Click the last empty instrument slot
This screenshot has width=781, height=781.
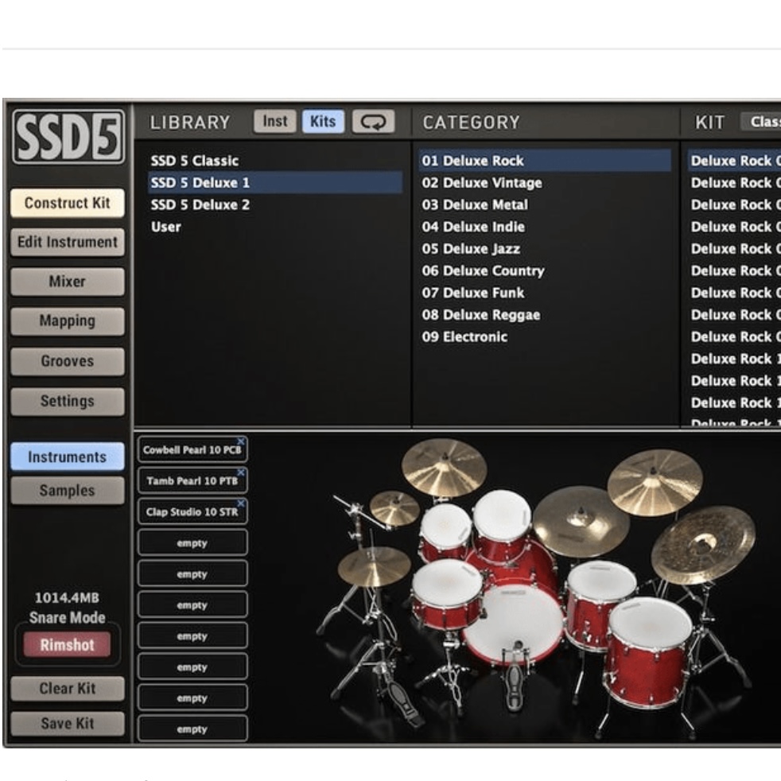(192, 729)
